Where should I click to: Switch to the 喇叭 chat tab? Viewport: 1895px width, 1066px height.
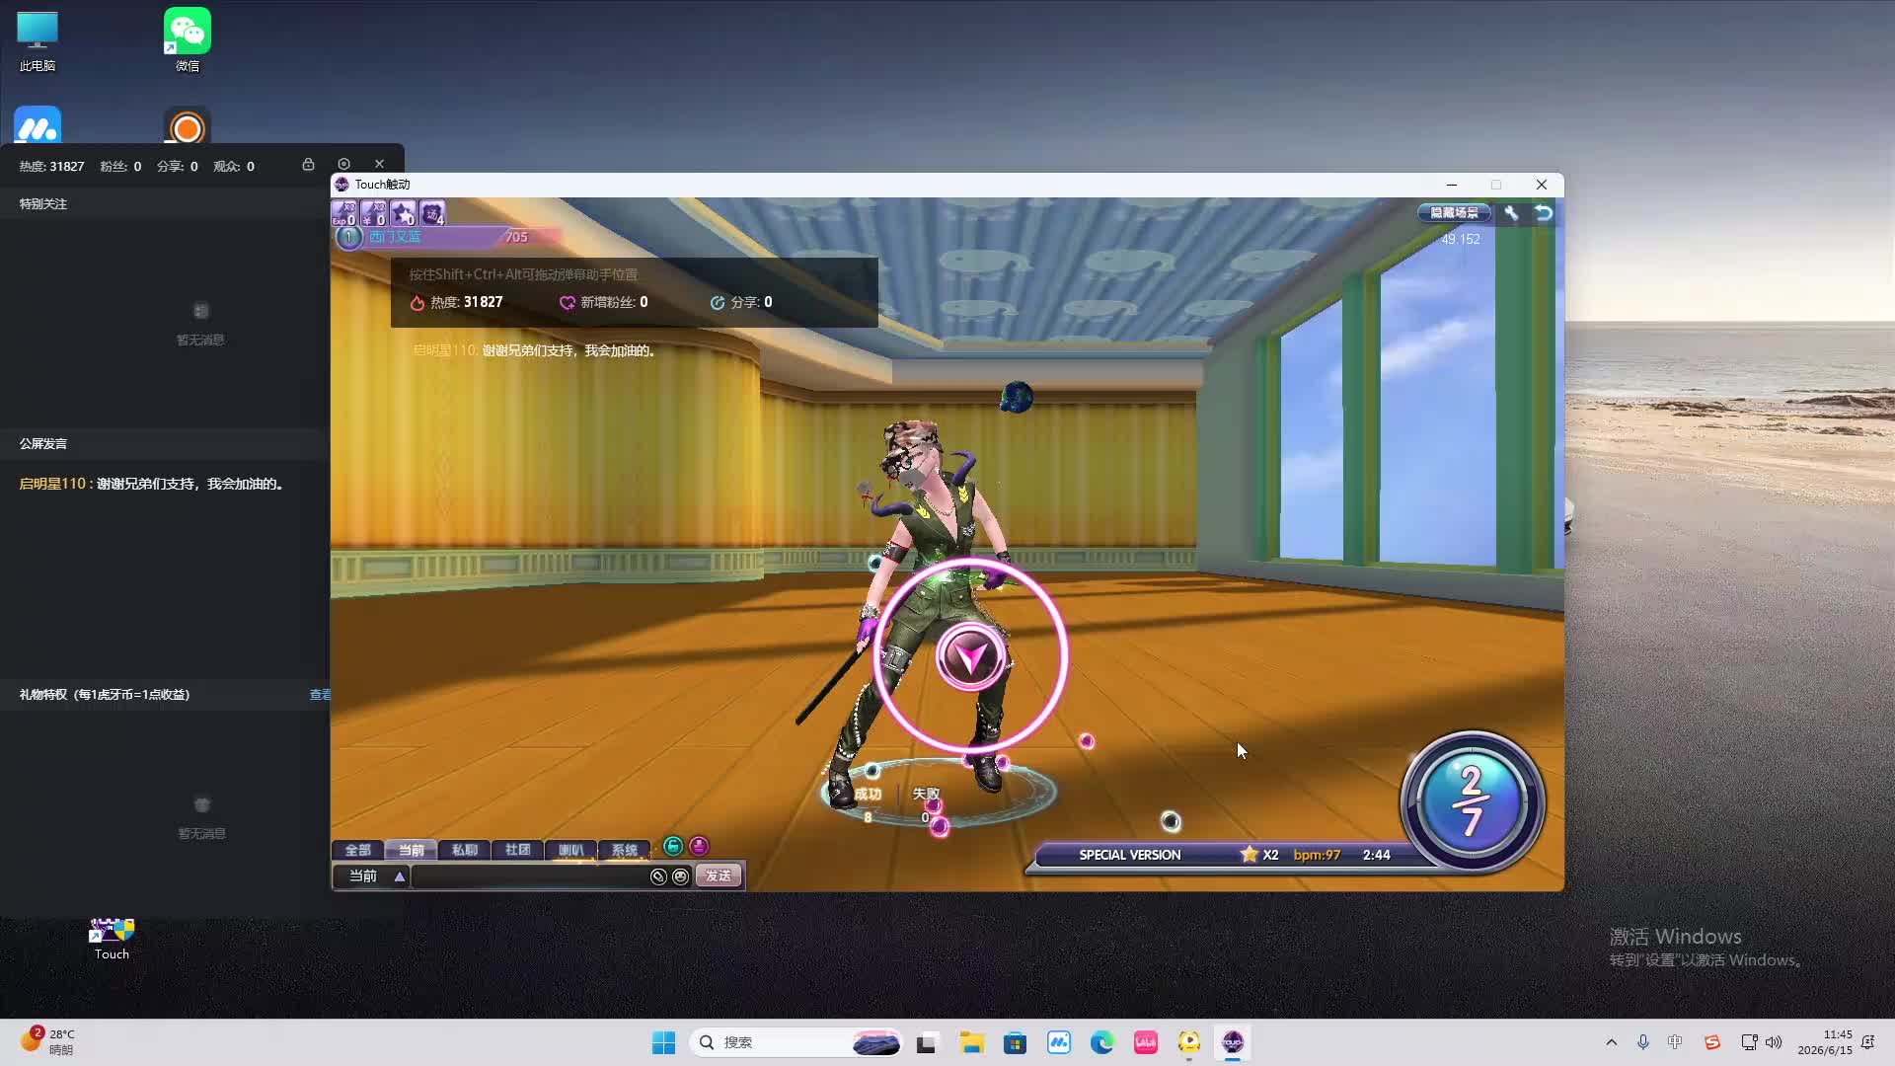click(x=570, y=850)
